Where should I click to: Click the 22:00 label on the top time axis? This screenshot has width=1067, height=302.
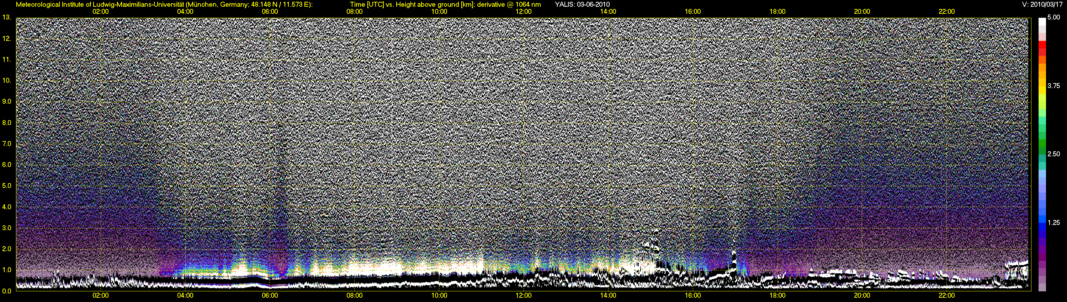(x=946, y=11)
